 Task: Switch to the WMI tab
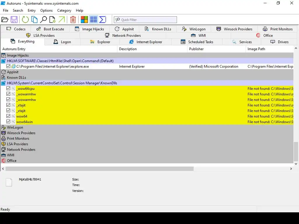[x=198, y=35]
